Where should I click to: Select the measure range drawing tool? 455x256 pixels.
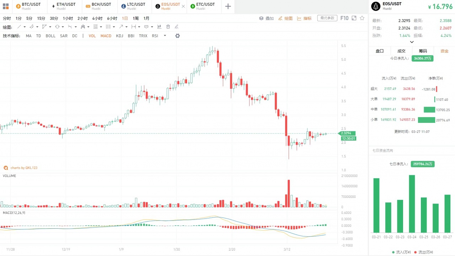pyautogui.click(x=134, y=27)
